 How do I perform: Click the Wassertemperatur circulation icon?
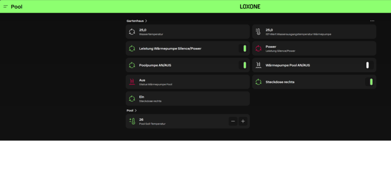(x=132, y=32)
